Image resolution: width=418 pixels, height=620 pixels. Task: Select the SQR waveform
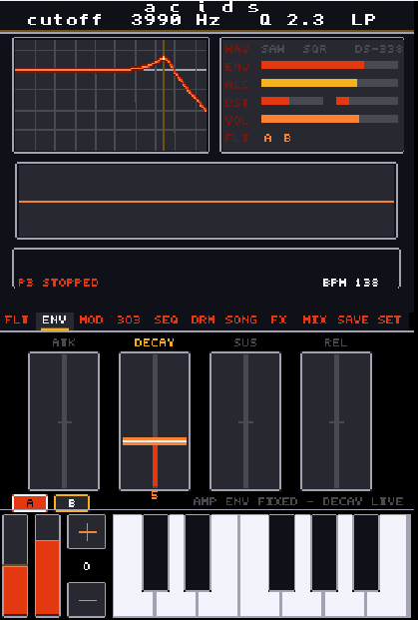pyautogui.click(x=314, y=49)
